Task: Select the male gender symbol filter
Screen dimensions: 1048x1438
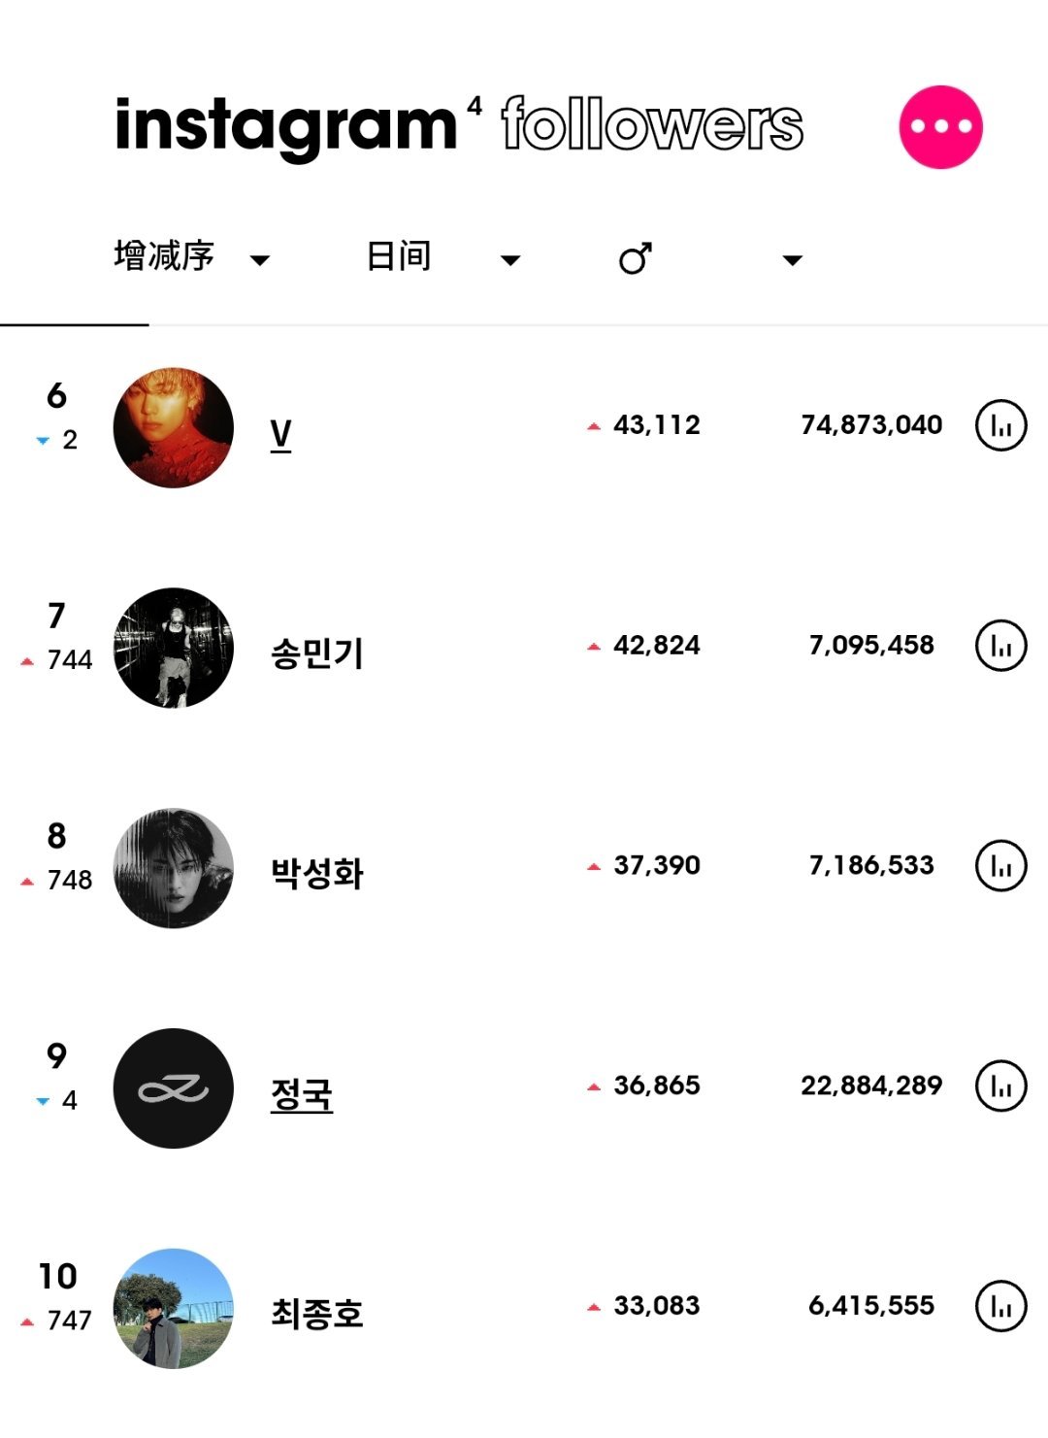Action: coord(636,258)
